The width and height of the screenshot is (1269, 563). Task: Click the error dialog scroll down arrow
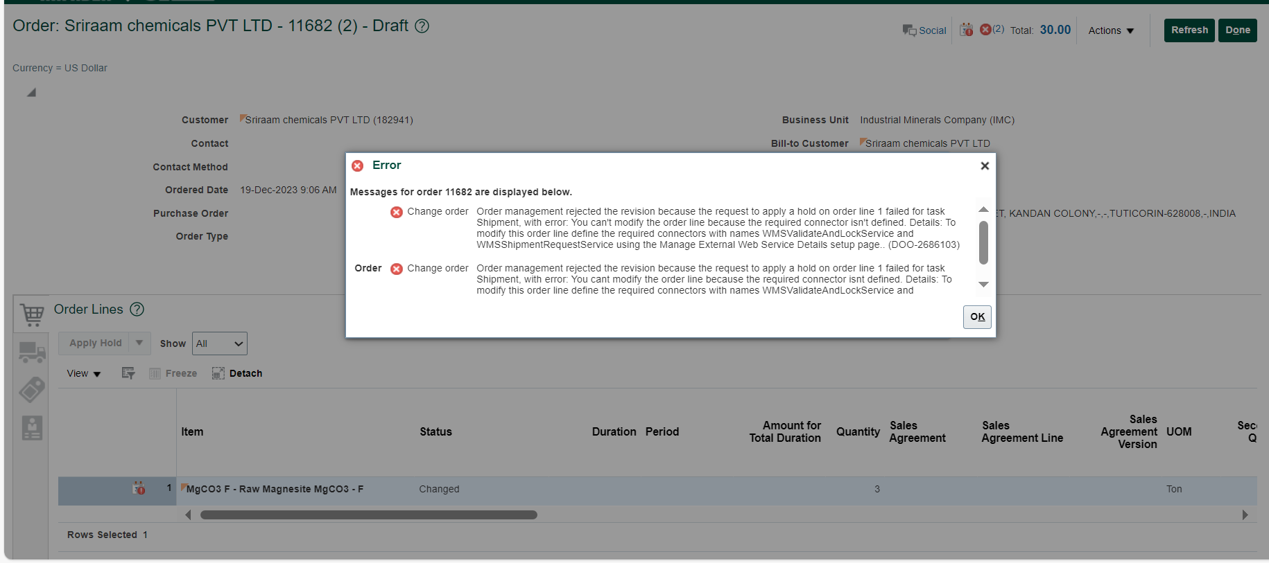point(983,285)
